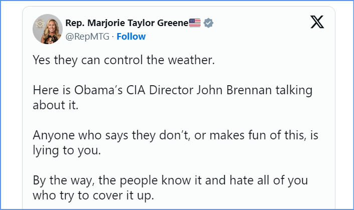Open the X logo link
Image resolution: width=354 pixels, height=210 pixels.
[317, 22]
